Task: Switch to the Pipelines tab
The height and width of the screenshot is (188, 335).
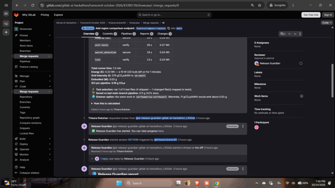Action: tap(128, 34)
